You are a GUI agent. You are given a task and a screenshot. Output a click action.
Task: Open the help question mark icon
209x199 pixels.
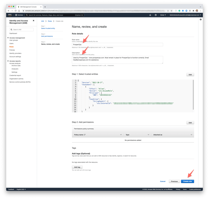coord(156,15)
